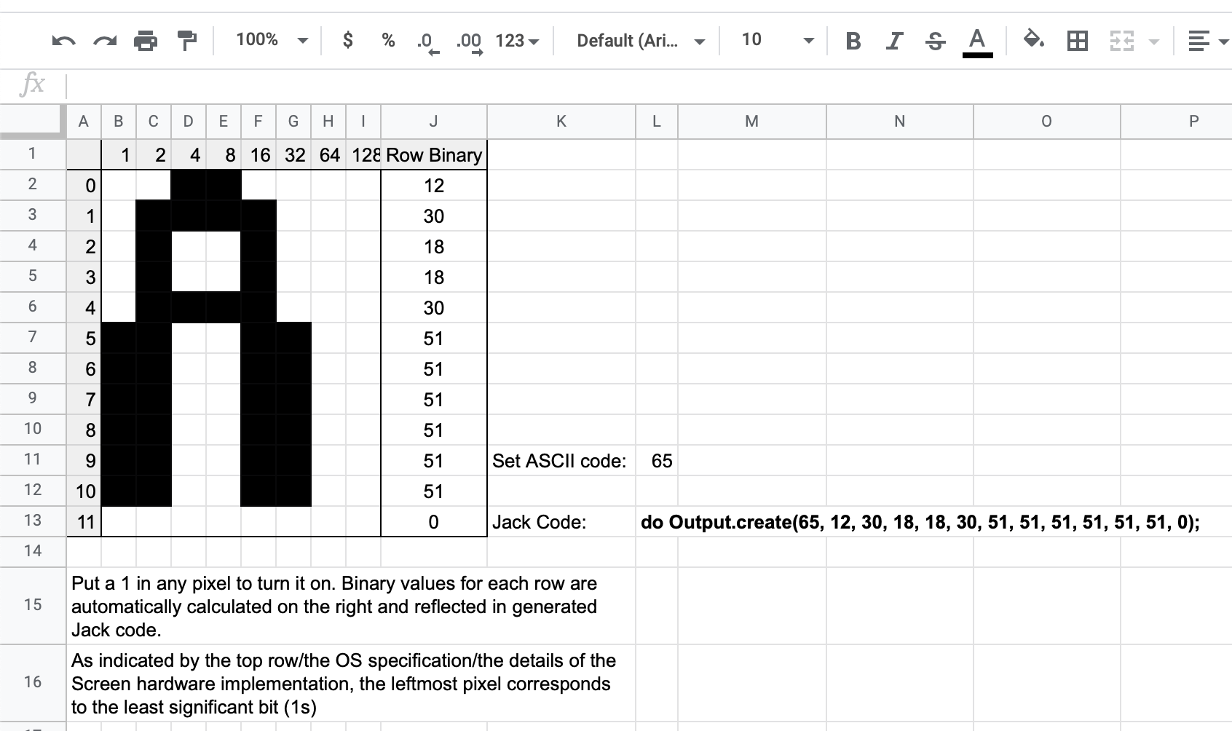Open the text color picker
This screenshot has height=731, width=1232.
977,41
